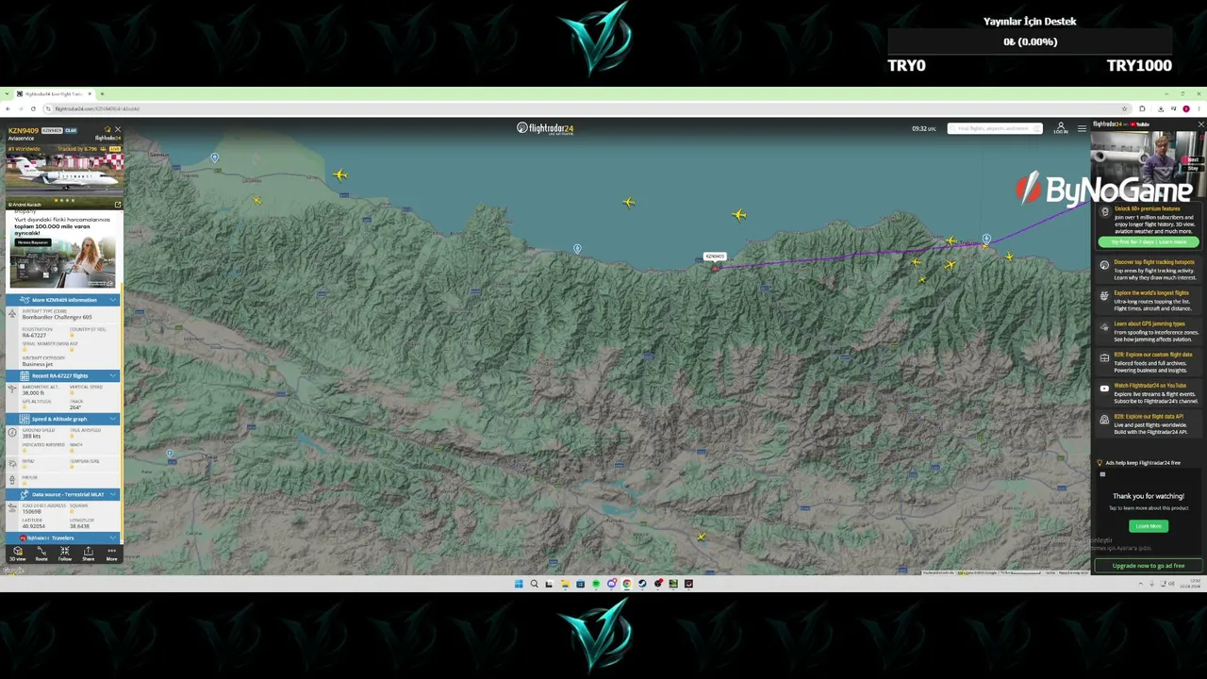The height and width of the screenshot is (679, 1207).
Task: Open Explore the world's longest flights link
Action: pos(1151,293)
